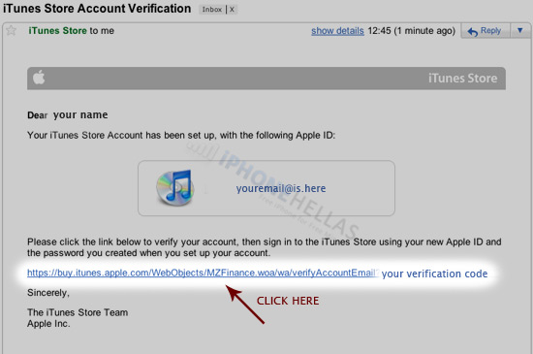Click the 12:45 (1 minute ago) timestamp
Screen dimensions: 533x354
point(411,31)
